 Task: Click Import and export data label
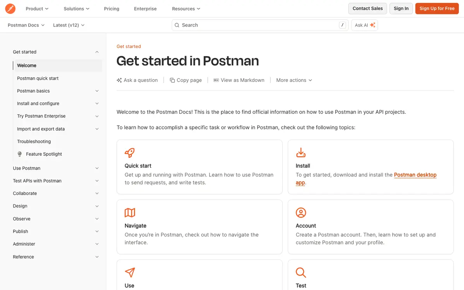[41, 129]
